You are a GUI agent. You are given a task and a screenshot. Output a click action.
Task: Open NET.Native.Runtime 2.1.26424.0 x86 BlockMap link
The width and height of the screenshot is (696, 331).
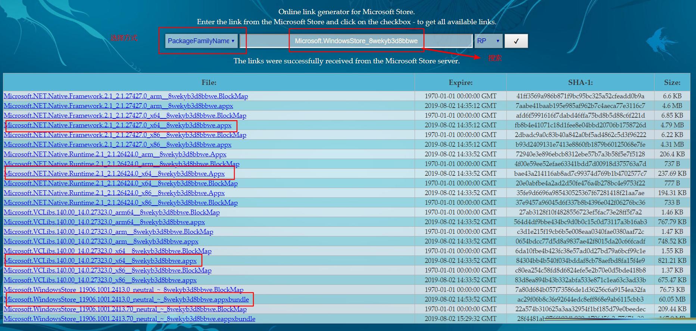coord(121,203)
